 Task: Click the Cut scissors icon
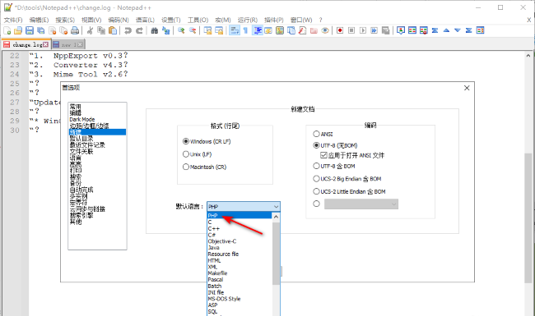tap(90, 30)
